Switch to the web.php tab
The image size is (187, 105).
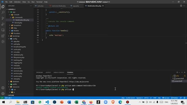(x=41, y=6)
